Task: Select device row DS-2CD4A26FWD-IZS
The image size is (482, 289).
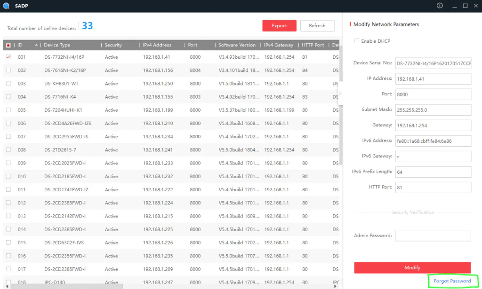Action: pos(171,123)
